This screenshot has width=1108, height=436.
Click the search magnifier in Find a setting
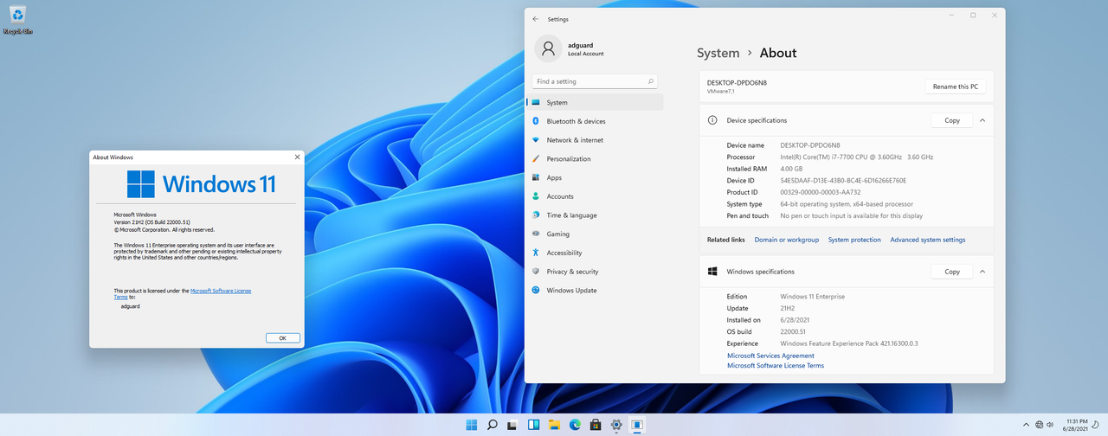651,81
